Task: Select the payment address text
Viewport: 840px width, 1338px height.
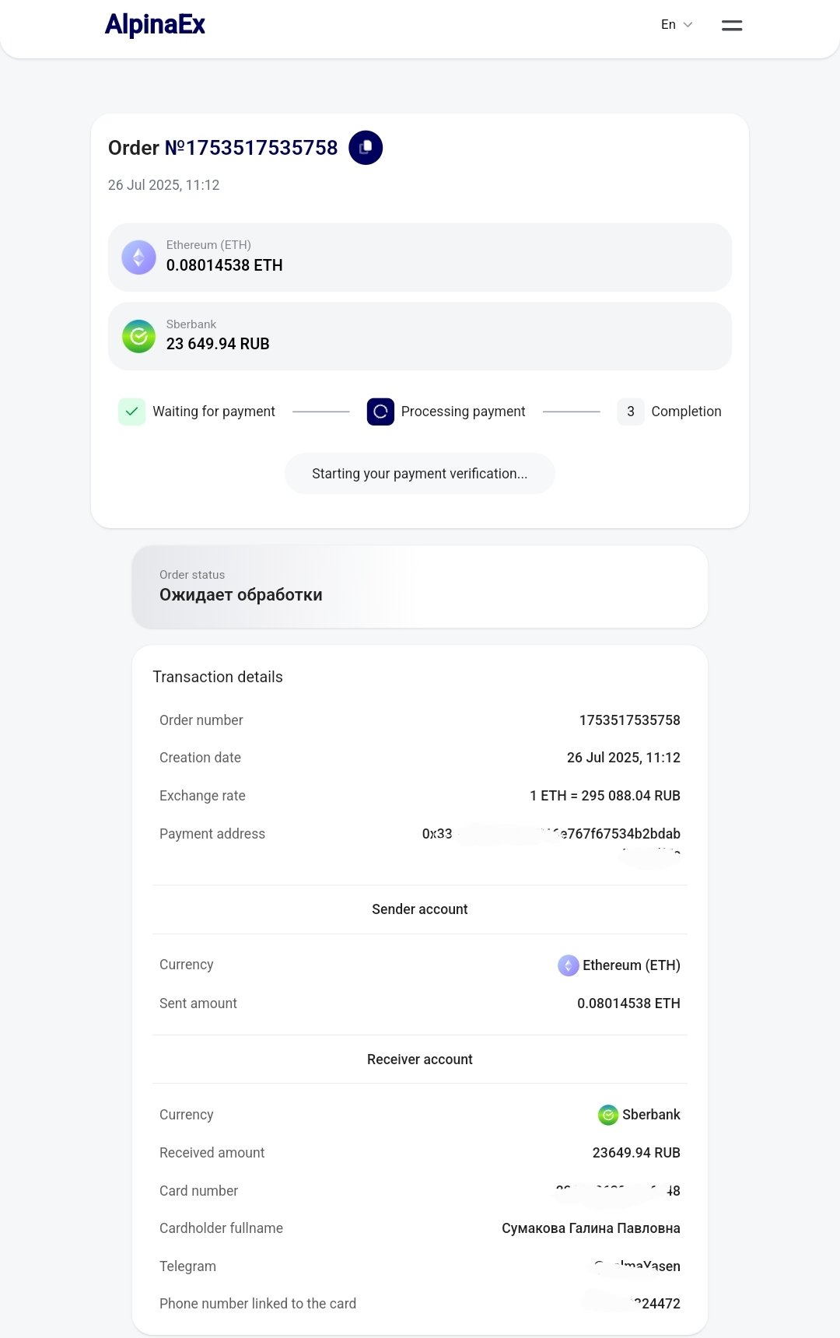Action: click(551, 834)
